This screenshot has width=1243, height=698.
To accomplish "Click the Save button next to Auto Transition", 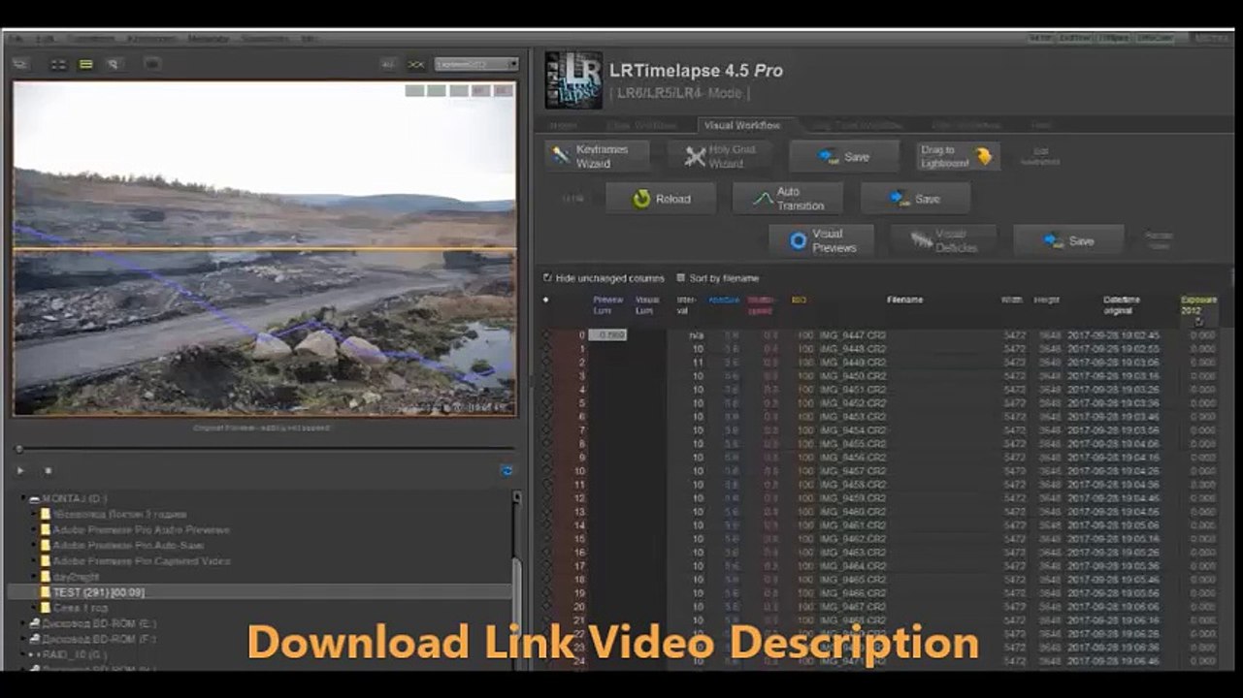I will tap(915, 199).
